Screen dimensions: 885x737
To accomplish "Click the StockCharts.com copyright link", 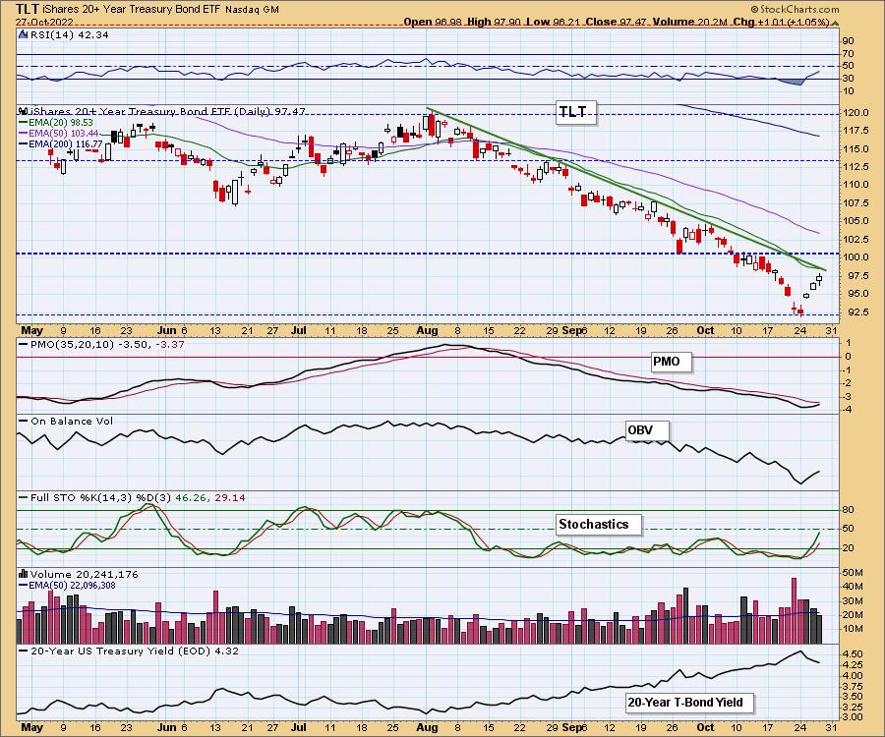I will (795, 9).
